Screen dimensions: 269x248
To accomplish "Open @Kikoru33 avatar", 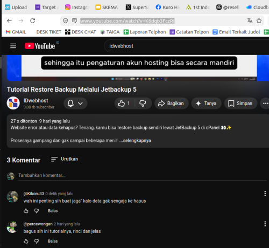I will coord(12,197).
